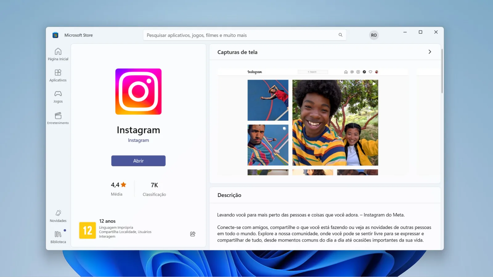Screen dimensions: 493x277
Task: Click the Conecte-se com amigos paragraph
Action: [324, 234]
